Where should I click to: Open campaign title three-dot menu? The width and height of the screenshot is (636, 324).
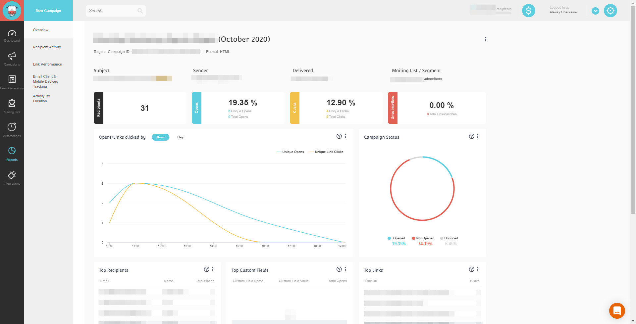point(486,39)
